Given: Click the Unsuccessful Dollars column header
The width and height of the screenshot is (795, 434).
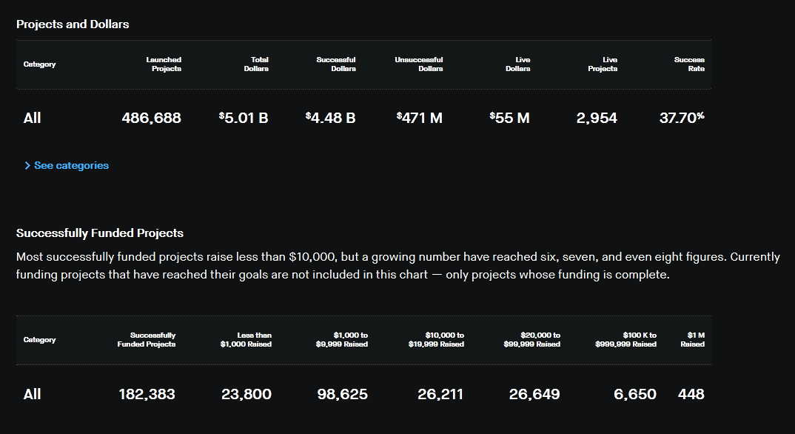Looking at the screenshot, I should coord(419,64).
